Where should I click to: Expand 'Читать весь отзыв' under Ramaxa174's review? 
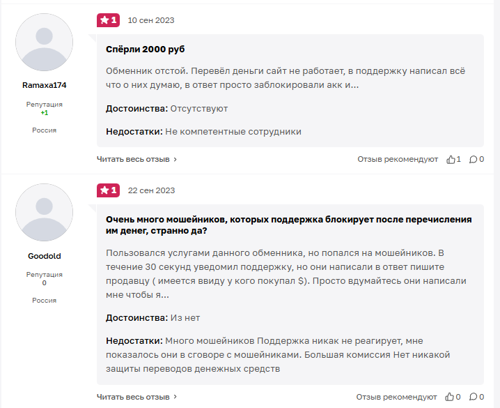pos(136,159)
